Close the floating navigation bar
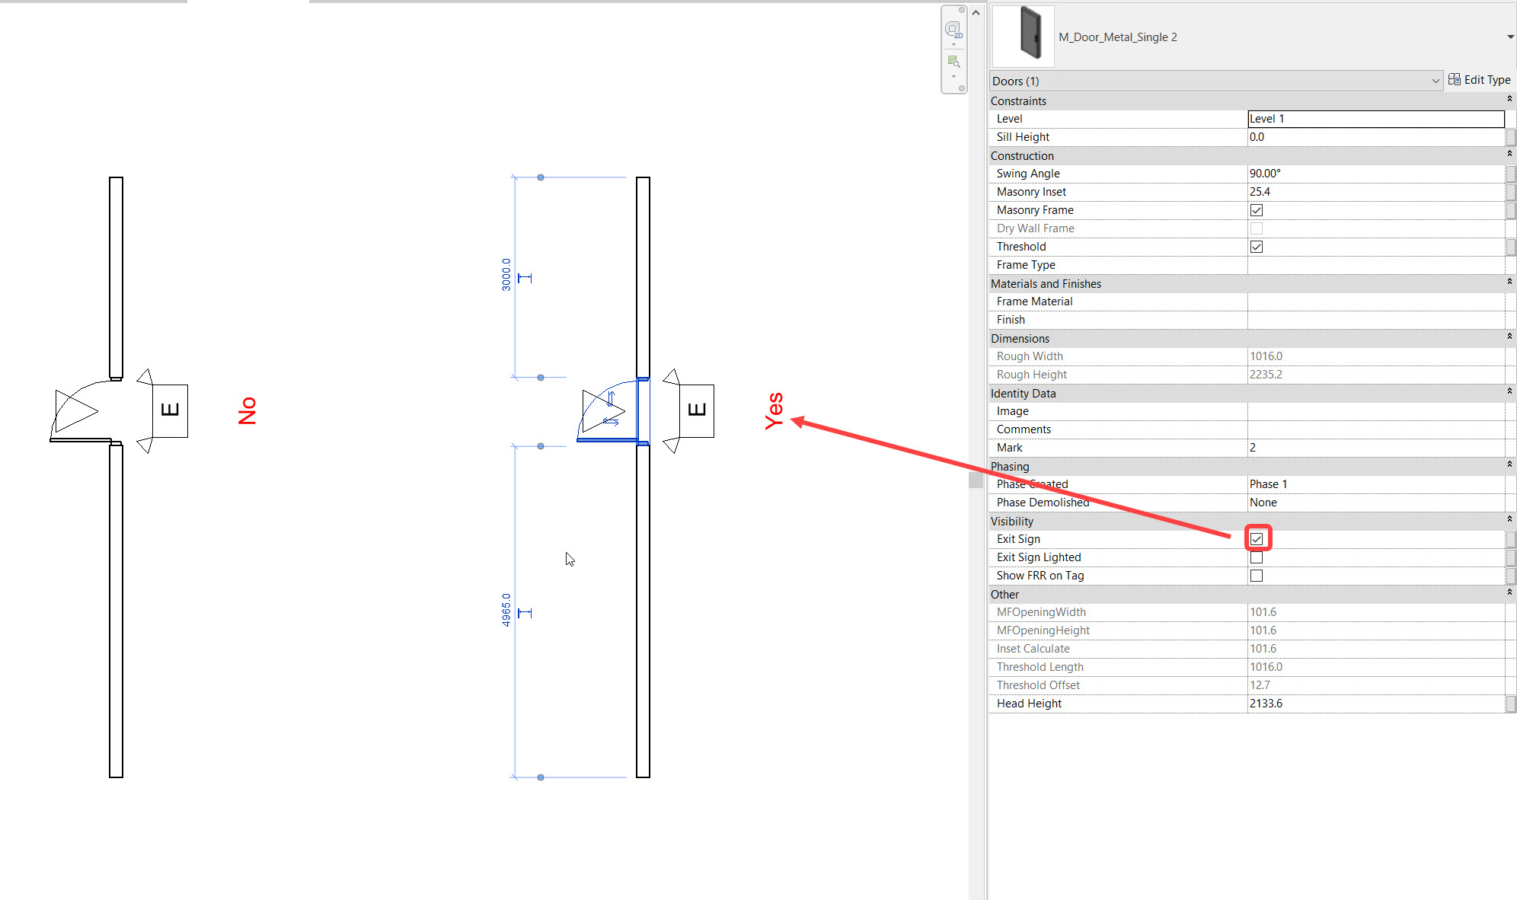 [x=962, y=10]
